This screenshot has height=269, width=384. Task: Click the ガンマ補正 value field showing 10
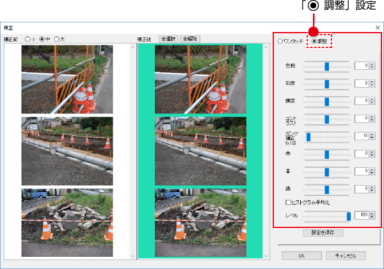pos(362,136)
